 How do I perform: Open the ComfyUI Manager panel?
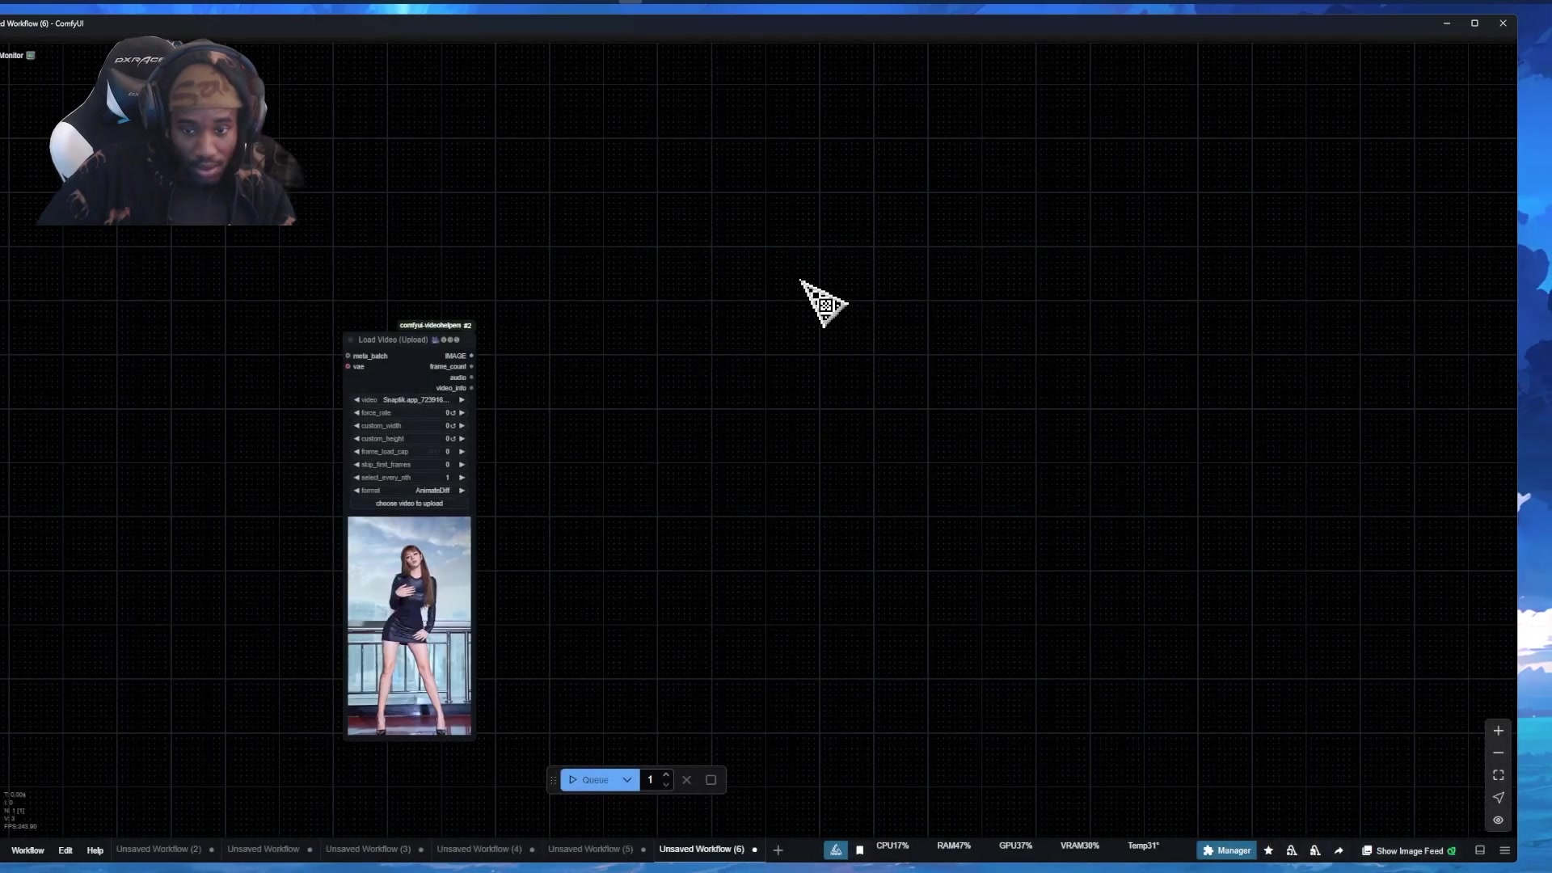point(1226,850)
